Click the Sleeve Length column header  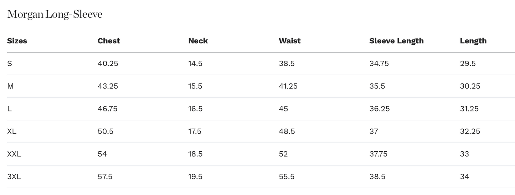(396, 41)
